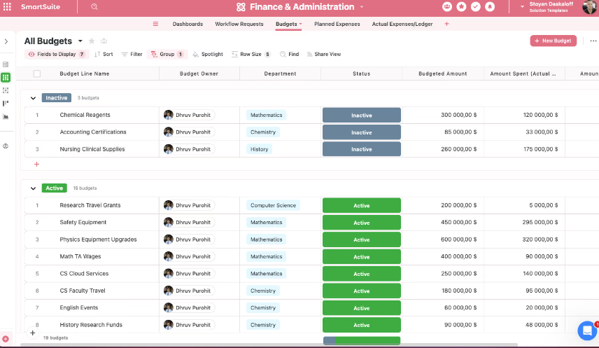Viewport: 599px width, 348px height.
Task: Click Computer Science department tag
Action: click(273, 205)
